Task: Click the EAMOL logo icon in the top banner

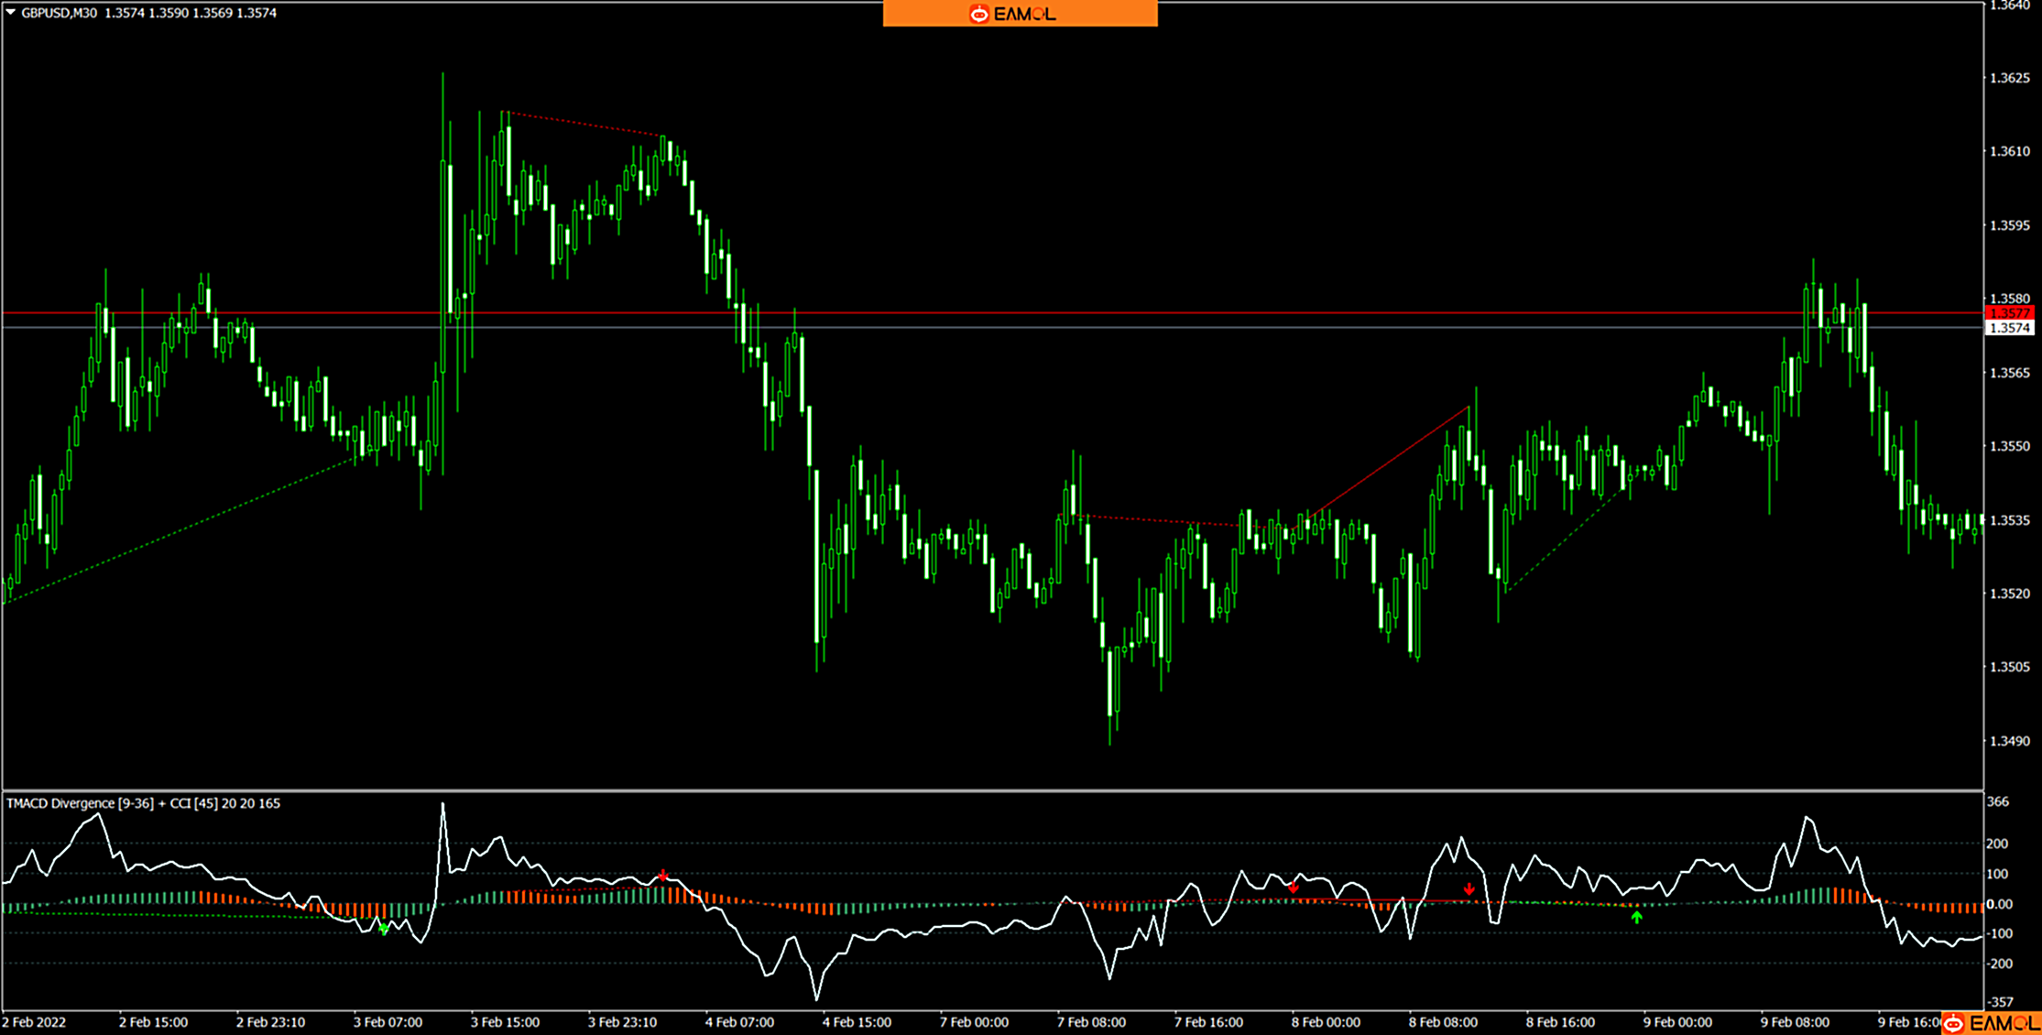Action: click(979, 14)
